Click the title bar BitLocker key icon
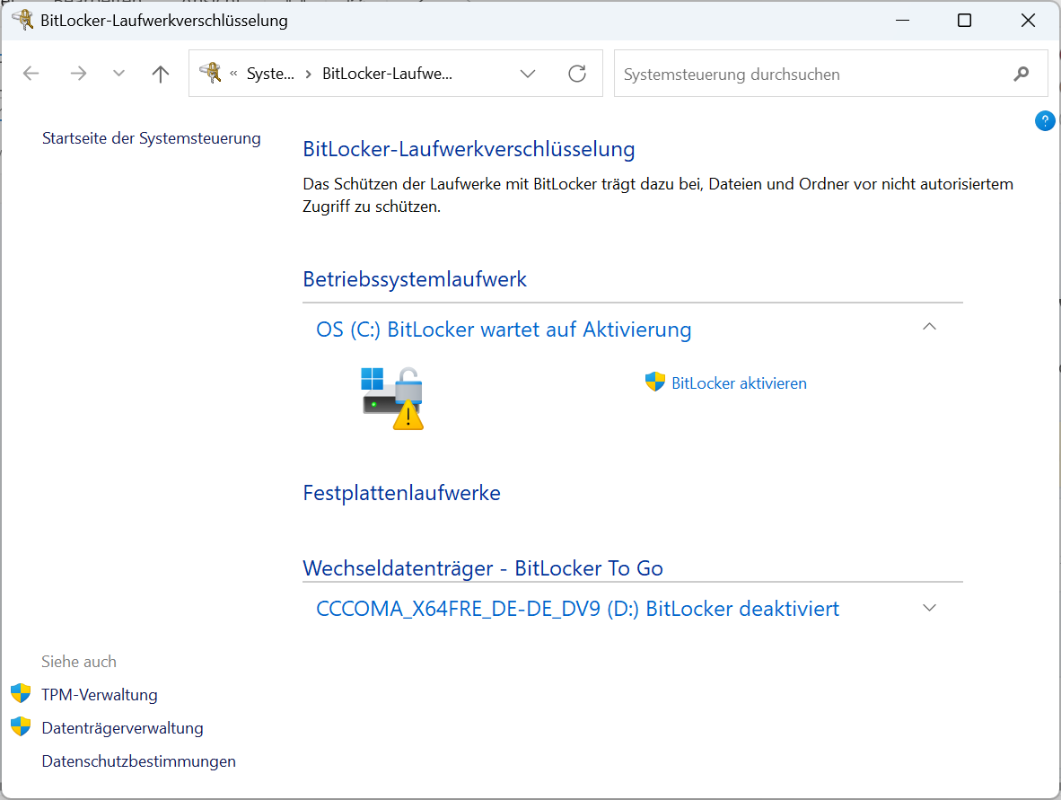The image size is (1061, 800). pos(23,20)
